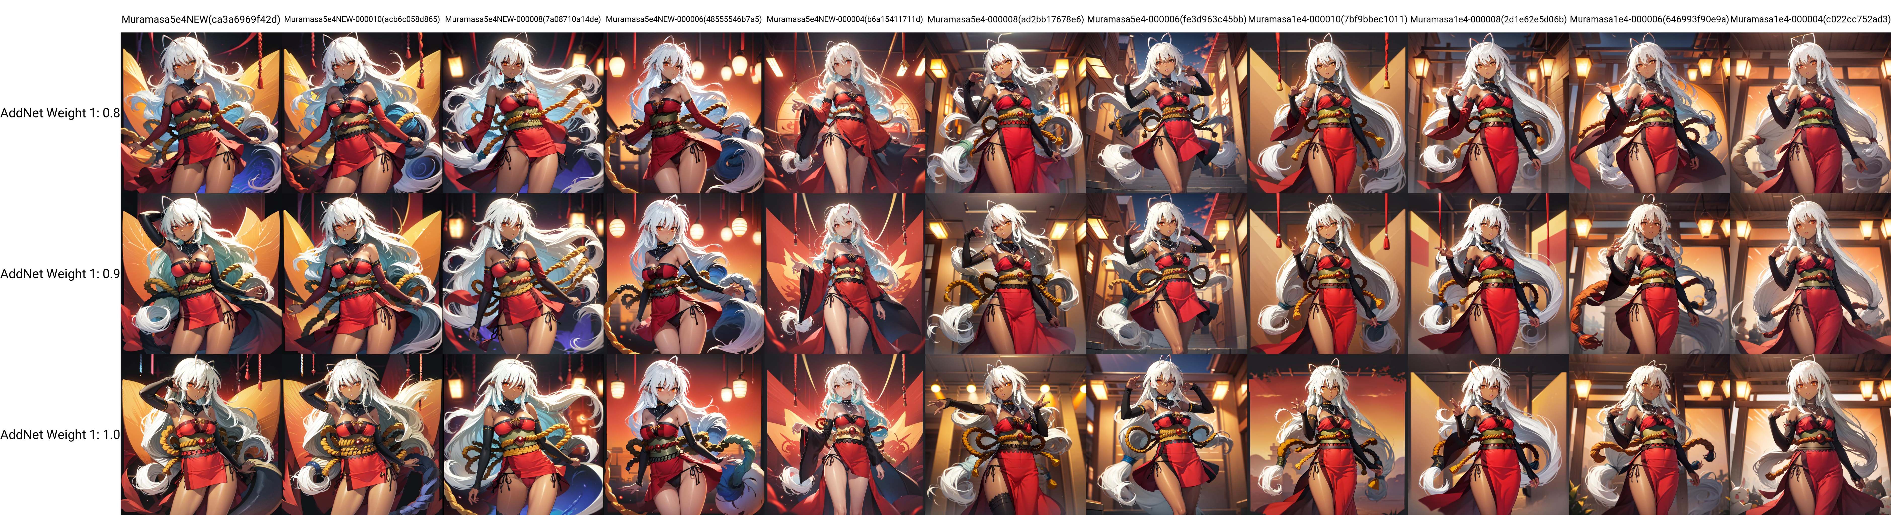Image resolution: width=1891 pixels, height=515 pixels.
Task: Click the 'Muramasa5e4NEW-000006(48555546b7a5)' column label
Action: tap(683, 20)
